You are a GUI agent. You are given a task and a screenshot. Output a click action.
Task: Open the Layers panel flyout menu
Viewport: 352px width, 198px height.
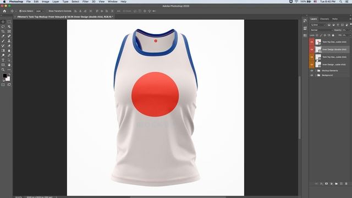click(x=350, y=19)
